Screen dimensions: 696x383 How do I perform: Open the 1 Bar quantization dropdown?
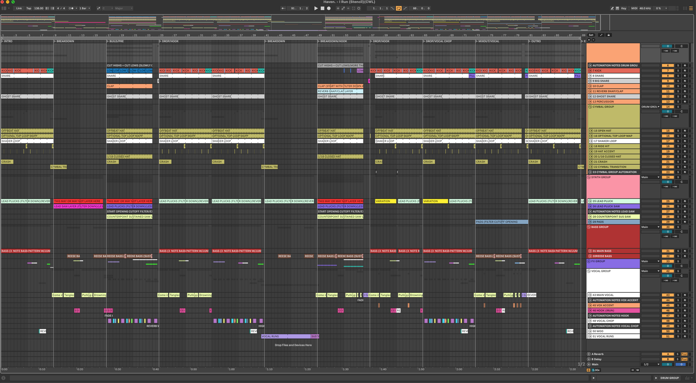click(85, 8)
